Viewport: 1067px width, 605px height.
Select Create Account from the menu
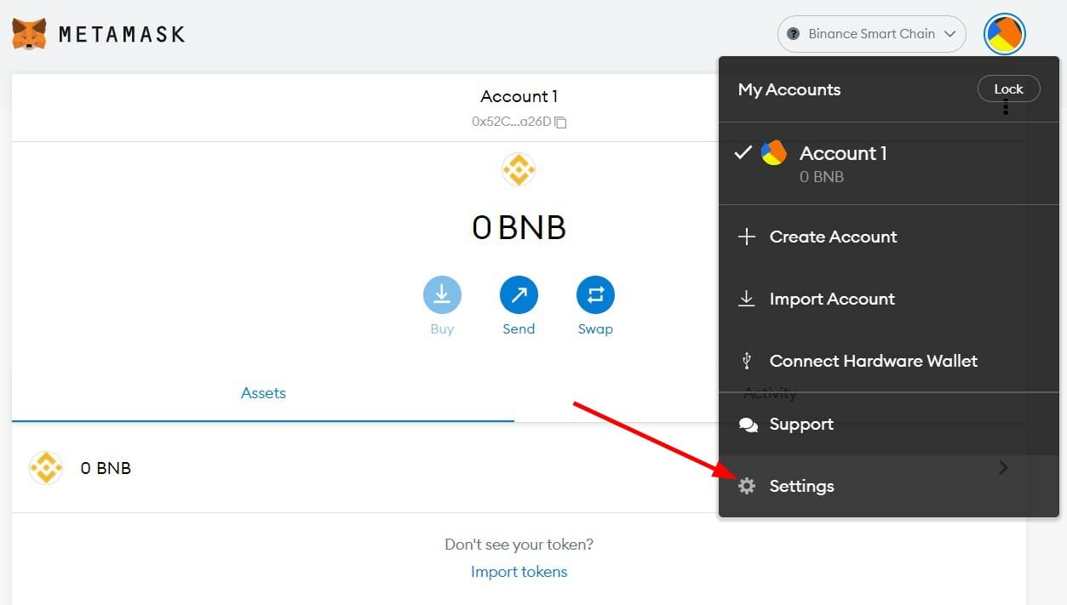(x=833, y=237)
